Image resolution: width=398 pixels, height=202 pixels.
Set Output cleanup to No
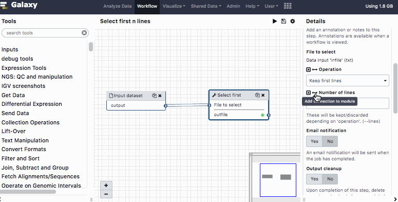tap(330, 179)
